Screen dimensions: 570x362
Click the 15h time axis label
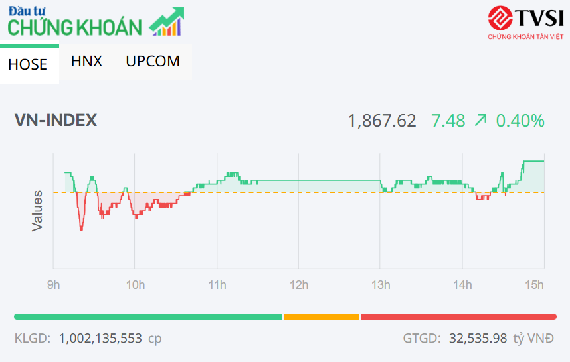534,285
